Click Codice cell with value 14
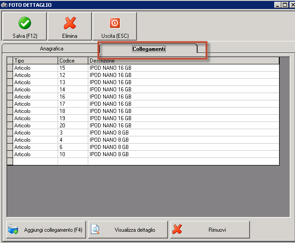 click(73, 90)
